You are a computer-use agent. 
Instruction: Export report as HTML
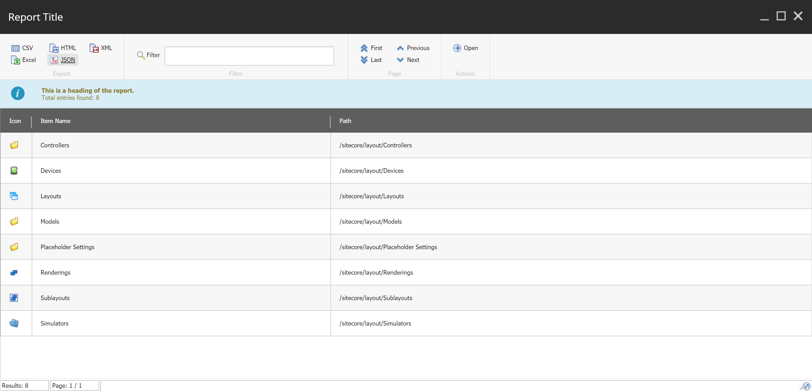[63, 48]
